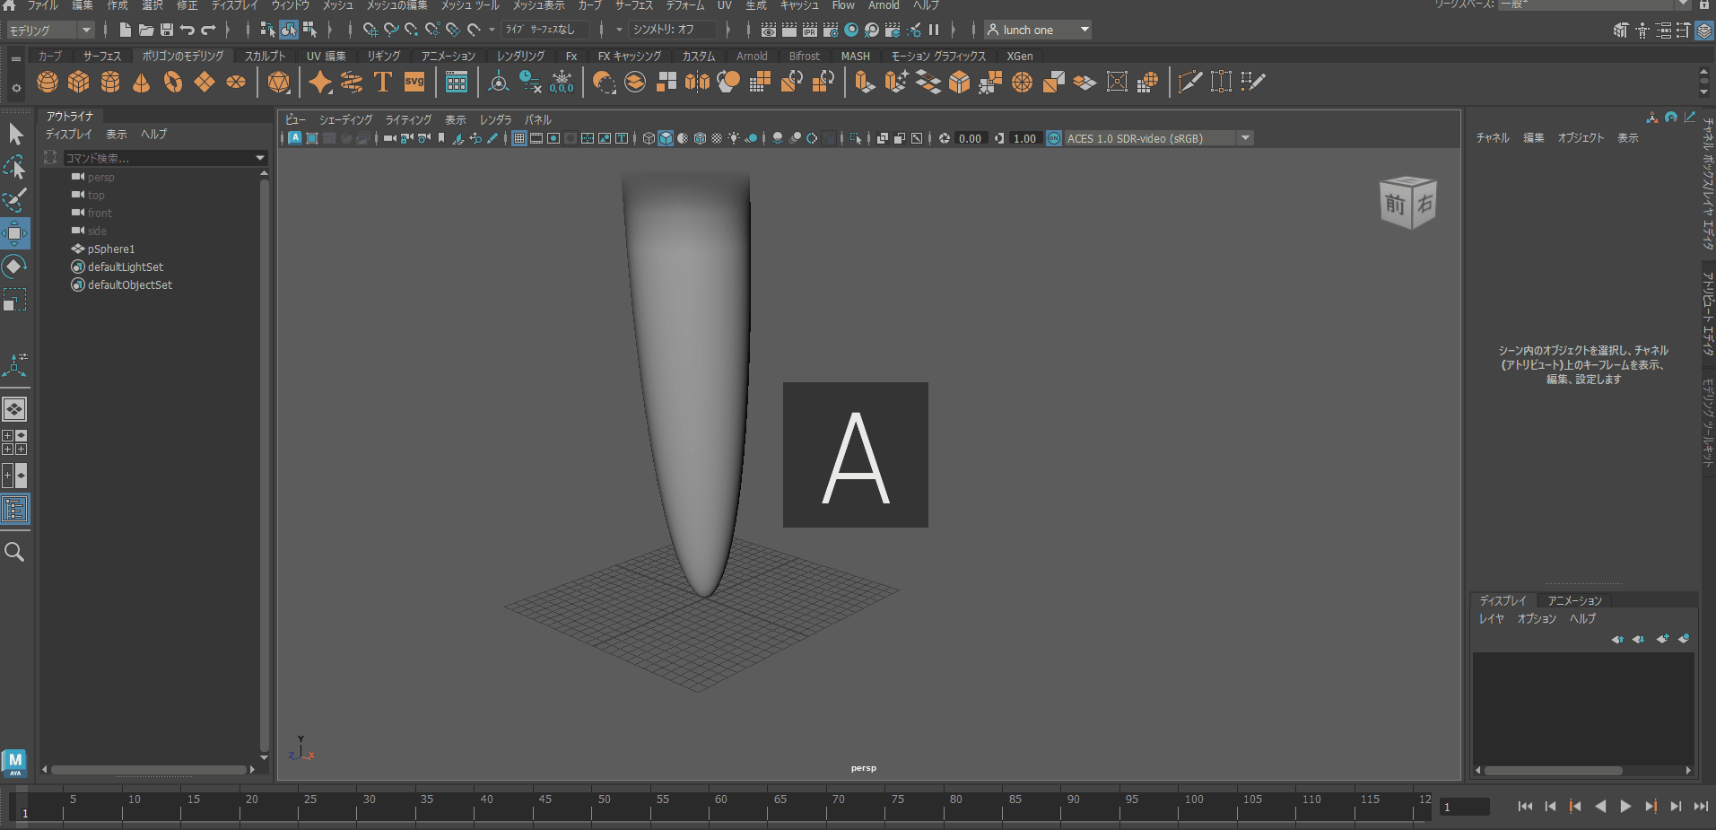Select the Move tool in the toolbox
The width and height of the screenshot is (1716, 830).
(x=15, y=233)
